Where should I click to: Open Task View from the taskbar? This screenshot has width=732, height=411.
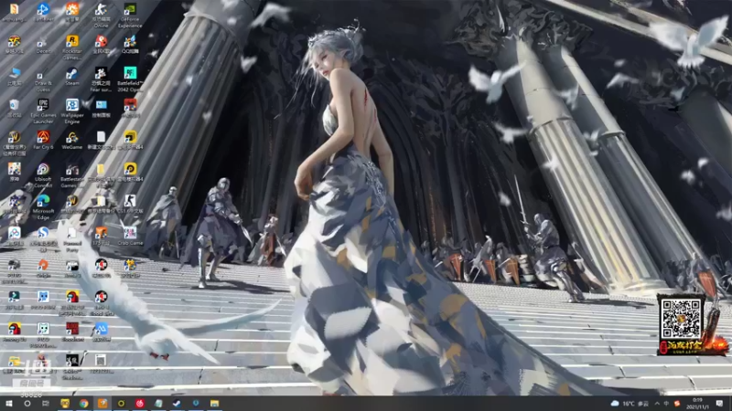[46, 404]
